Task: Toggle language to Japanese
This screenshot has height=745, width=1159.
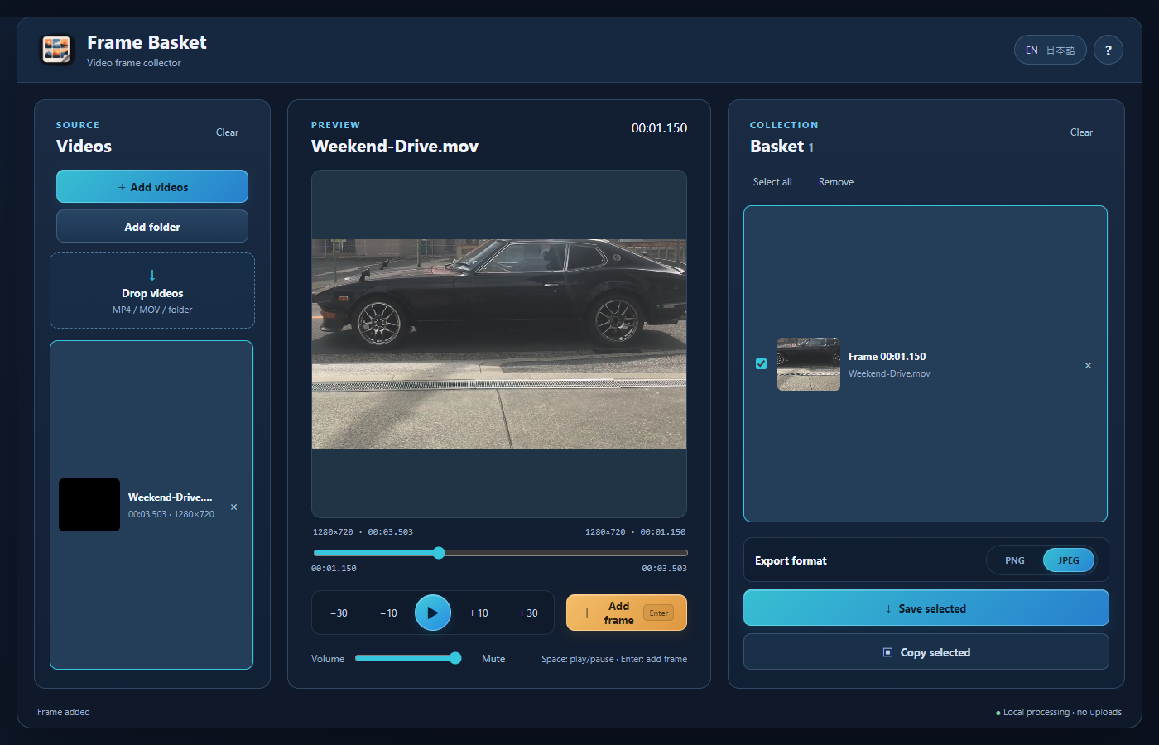Action: pos(1060,50)
